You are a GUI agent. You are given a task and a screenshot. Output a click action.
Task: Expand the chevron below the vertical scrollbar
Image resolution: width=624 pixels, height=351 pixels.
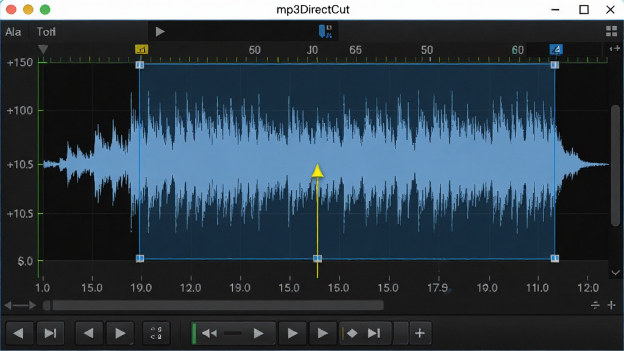coord(615,272)
